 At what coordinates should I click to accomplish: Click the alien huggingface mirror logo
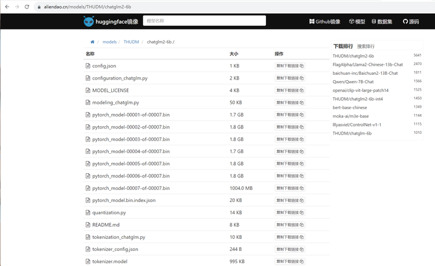[89, 21]
